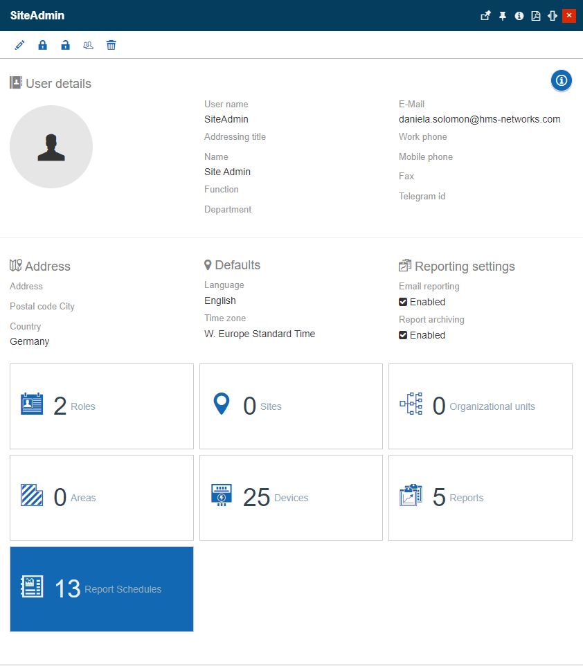Open the Reports tile

(480, 498)
